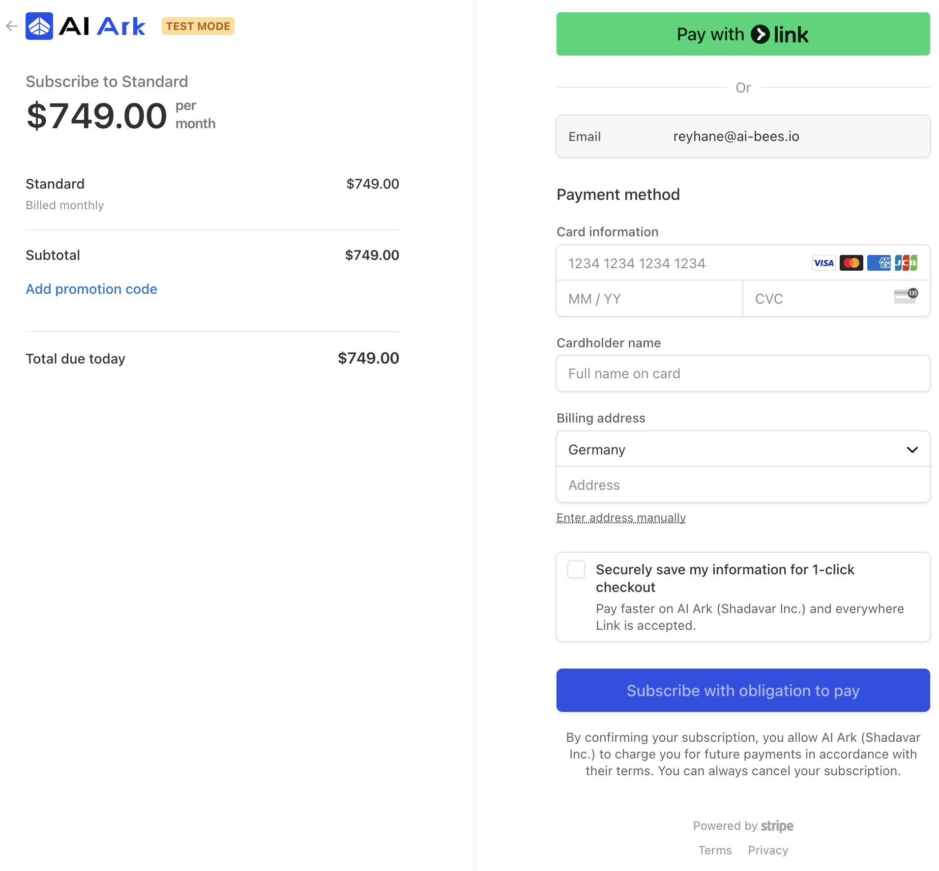Click the Mastercard brand icon
Image resolution: width=939 pixels, height=871 pixels.
point(851,263)
